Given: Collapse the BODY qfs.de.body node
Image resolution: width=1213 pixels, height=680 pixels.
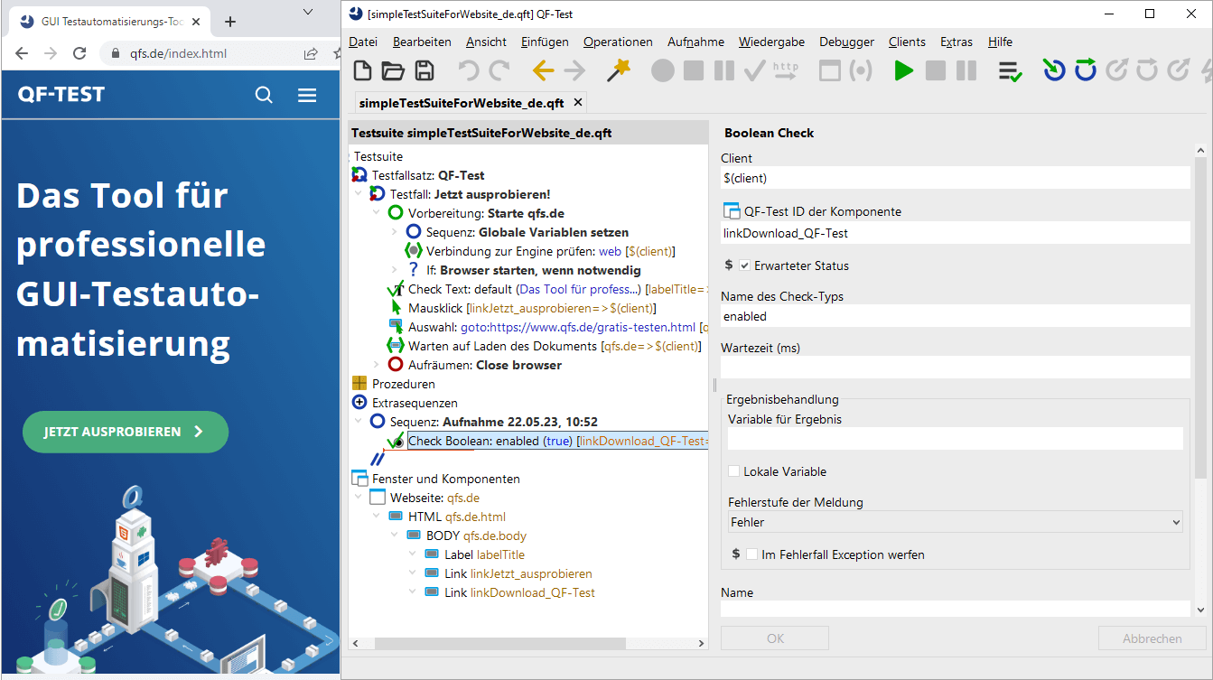Looking at the screenshot, I should tap(395, 536).
